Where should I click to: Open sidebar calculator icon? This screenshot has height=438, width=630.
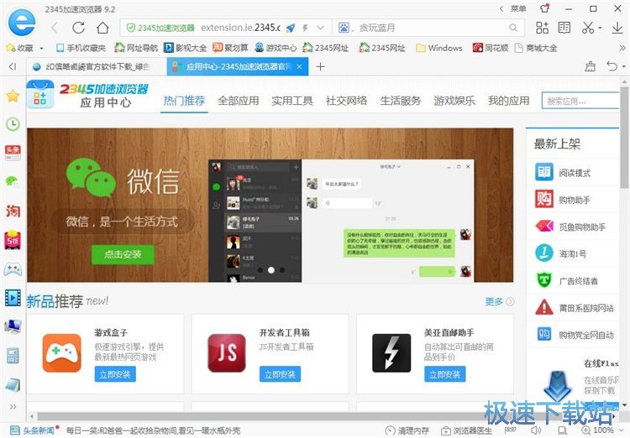[13, 356]
